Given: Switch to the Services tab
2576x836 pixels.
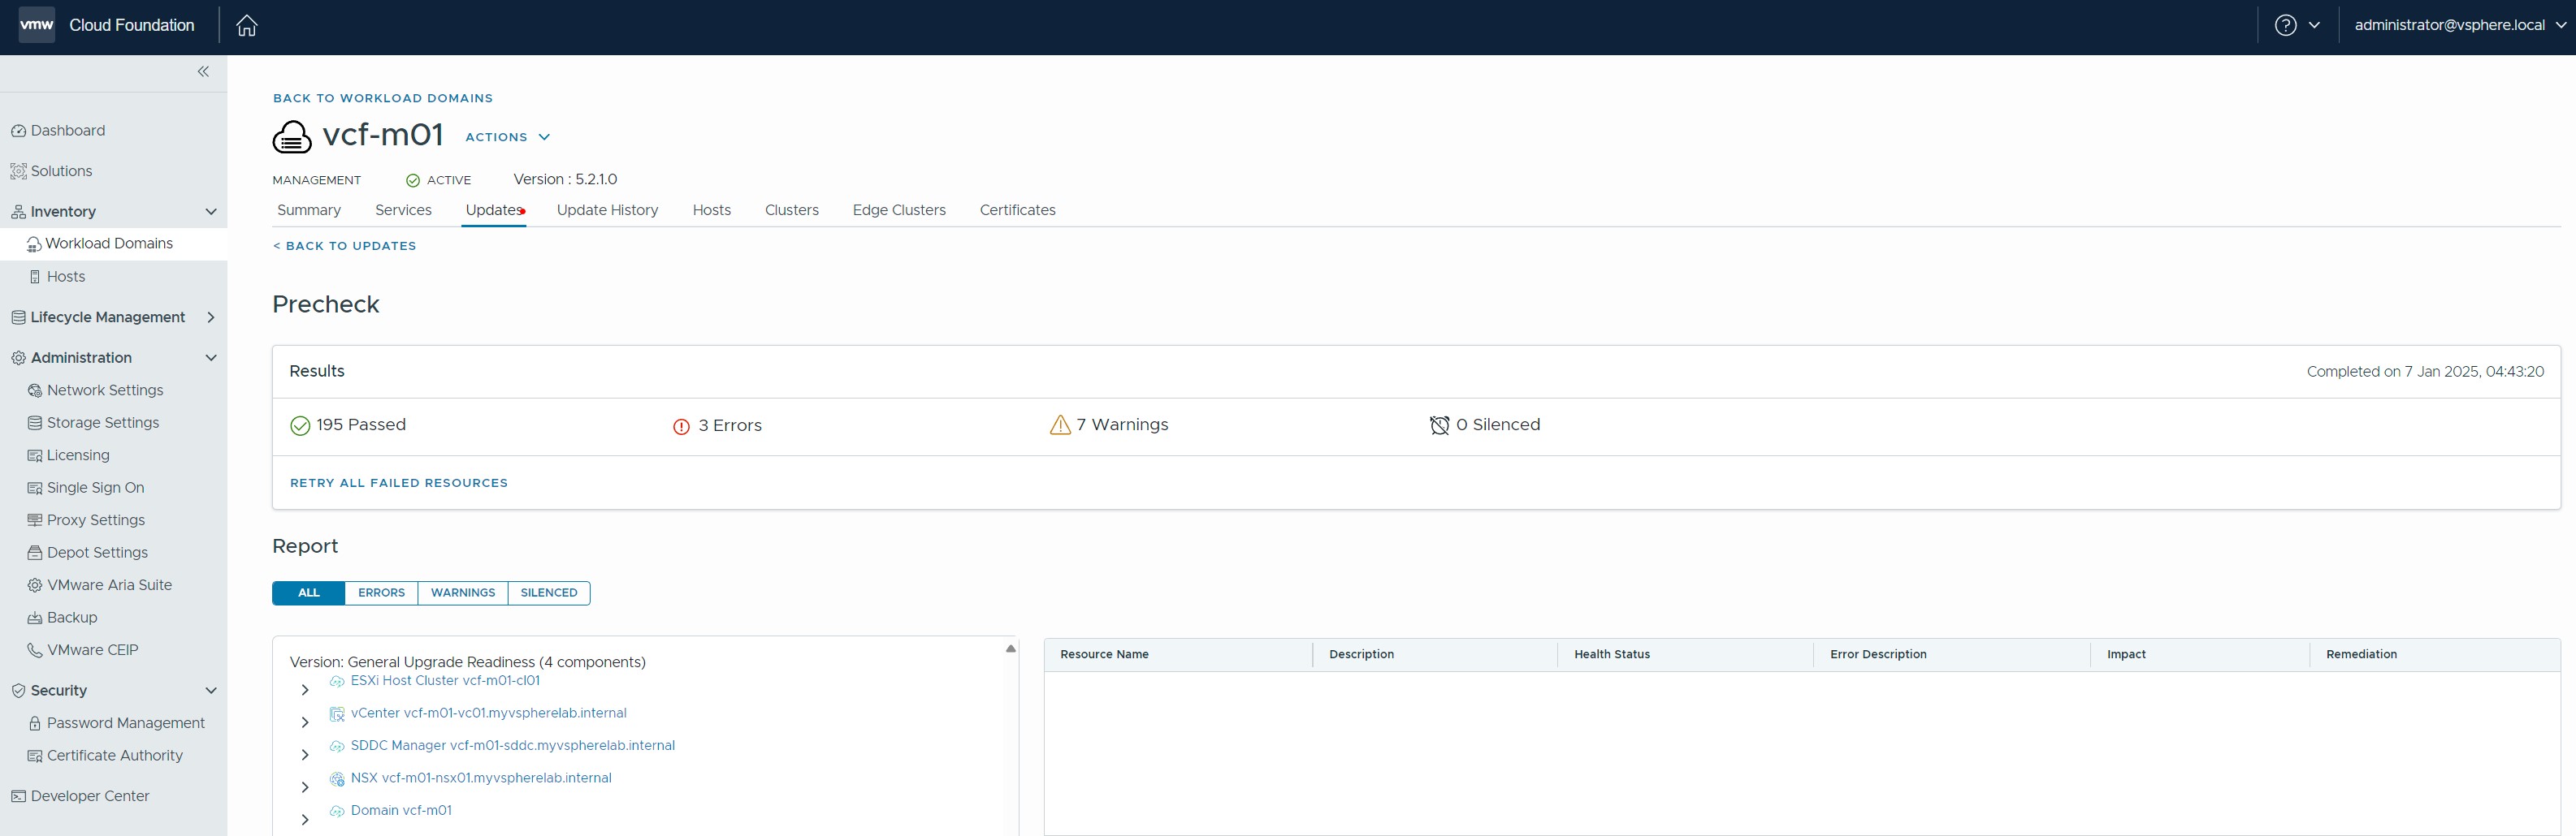Looking at the screenshot, I should point(403,211).
